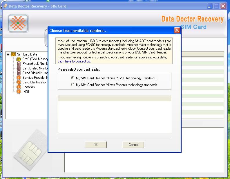
Task: Click the Service Provider info icon
Action: pos(19,78)
